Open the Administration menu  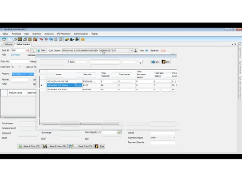coord(81,34)
